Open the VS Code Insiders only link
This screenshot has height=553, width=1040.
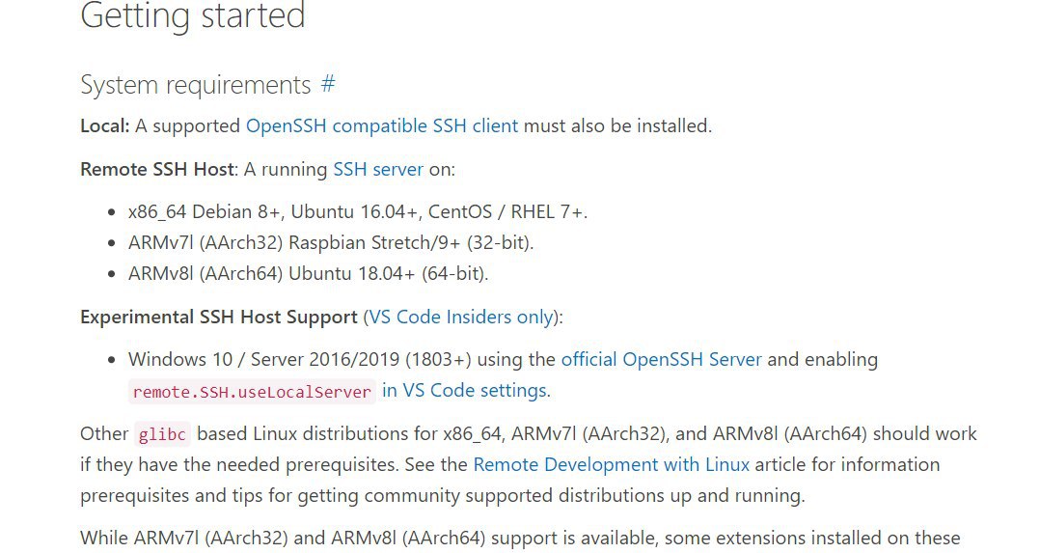pyautogui.click(x=461, y=317)
